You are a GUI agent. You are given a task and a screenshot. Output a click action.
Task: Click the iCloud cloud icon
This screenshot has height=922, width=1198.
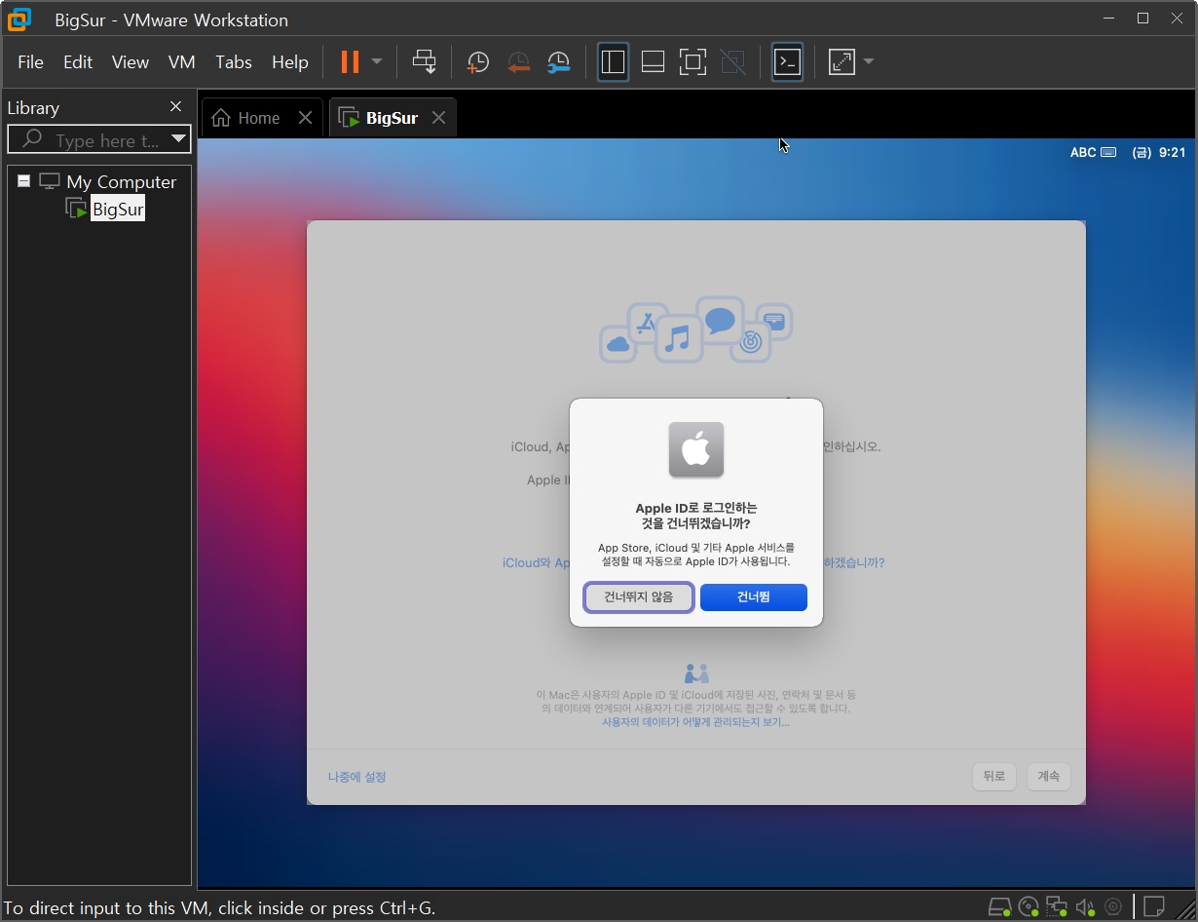tap(618, 344)
